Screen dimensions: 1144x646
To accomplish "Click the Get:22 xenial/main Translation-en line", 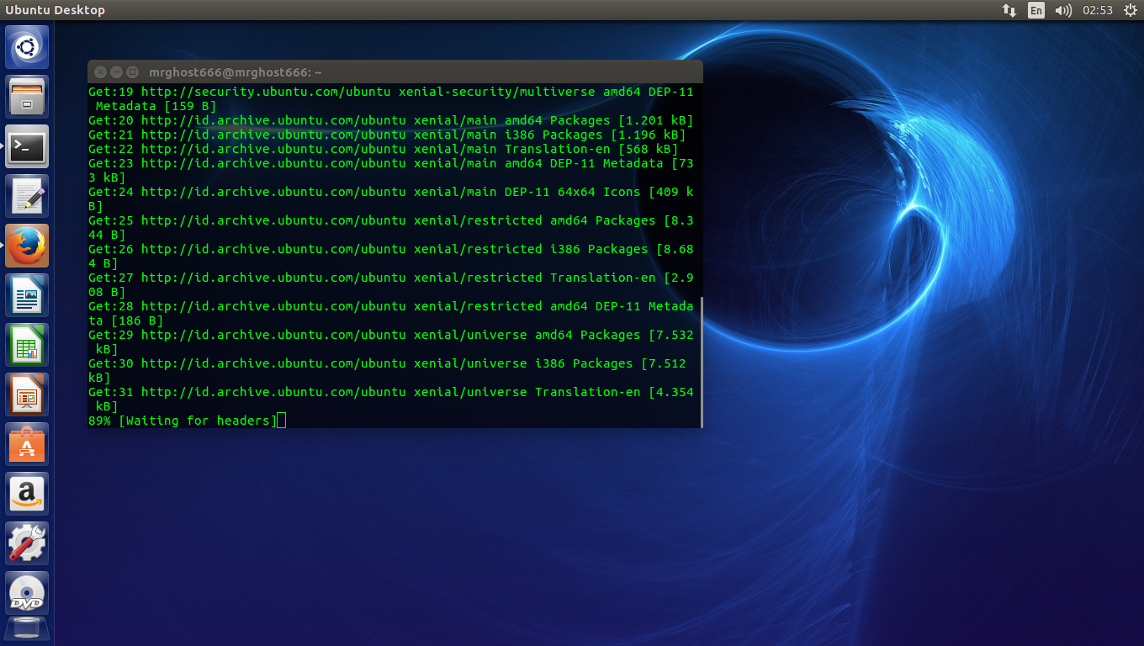I will click(384, 149).
